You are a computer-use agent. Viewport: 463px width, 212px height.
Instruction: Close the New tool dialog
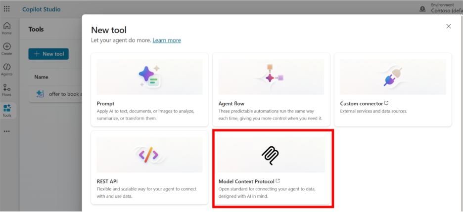pyautogui.click(x=448, y=26)
